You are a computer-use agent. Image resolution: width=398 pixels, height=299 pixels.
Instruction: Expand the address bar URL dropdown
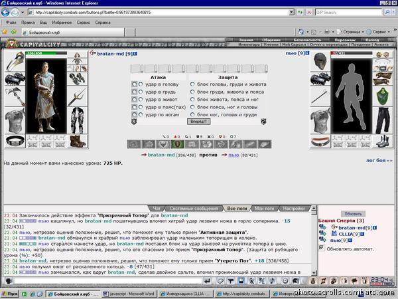(291, 12)
